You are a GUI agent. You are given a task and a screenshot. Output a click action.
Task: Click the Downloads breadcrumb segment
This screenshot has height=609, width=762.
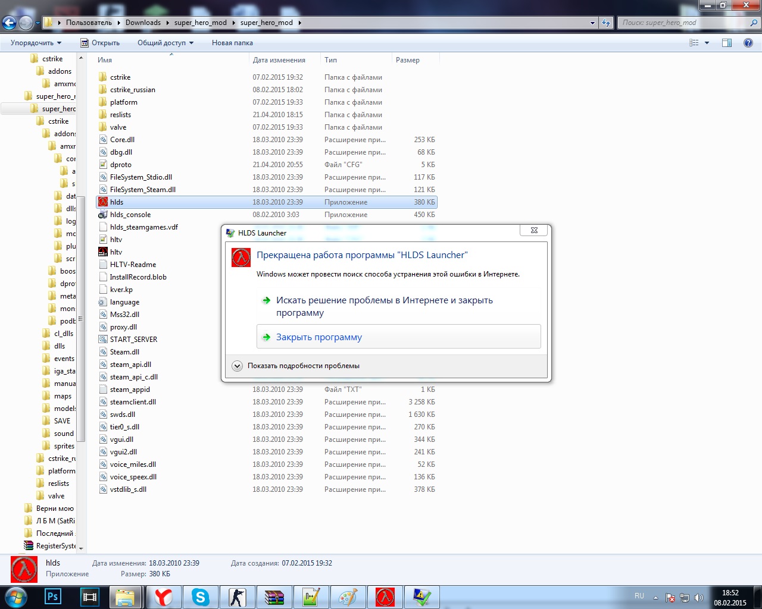point(143,23)
